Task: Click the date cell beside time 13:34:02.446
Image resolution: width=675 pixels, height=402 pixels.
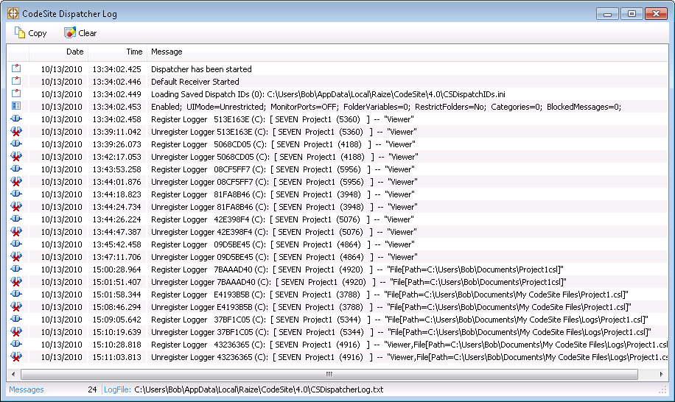Action: (62, 82)
